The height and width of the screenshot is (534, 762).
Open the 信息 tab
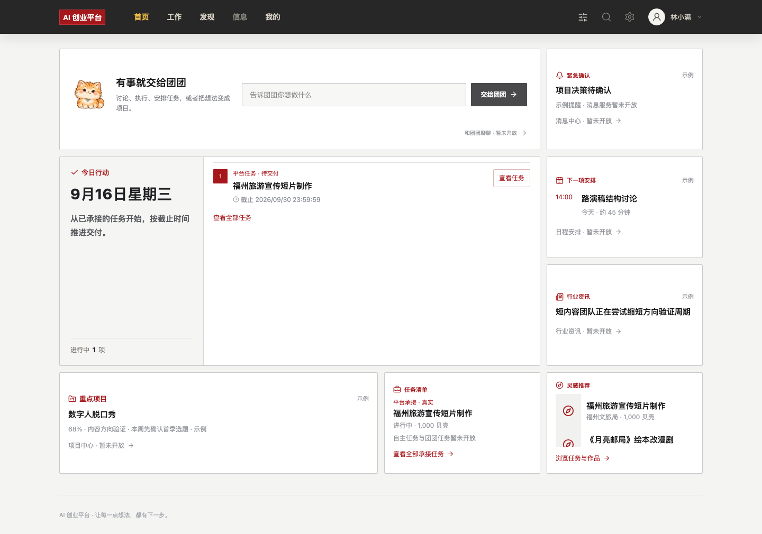[240, 17]
